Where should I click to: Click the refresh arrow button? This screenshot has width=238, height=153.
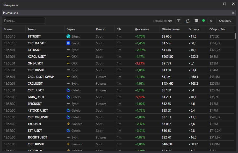[x=211, y=21]
